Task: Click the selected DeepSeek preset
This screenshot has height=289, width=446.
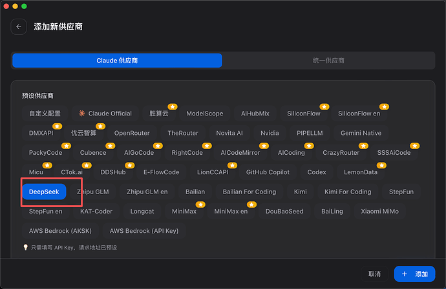Action: pos(44,192)
